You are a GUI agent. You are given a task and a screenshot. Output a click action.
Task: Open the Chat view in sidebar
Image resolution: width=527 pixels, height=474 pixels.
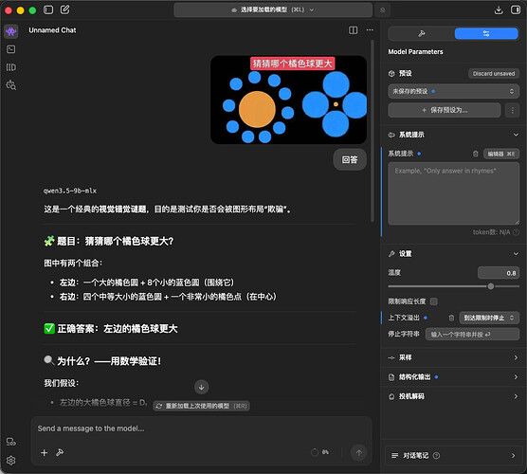point(11,31)
